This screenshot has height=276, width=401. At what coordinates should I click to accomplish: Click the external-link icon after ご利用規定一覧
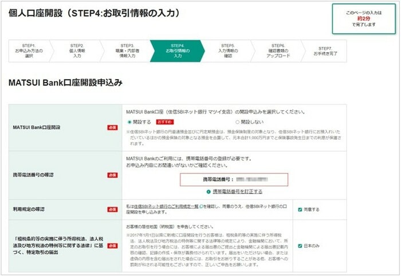click(201, 206)
